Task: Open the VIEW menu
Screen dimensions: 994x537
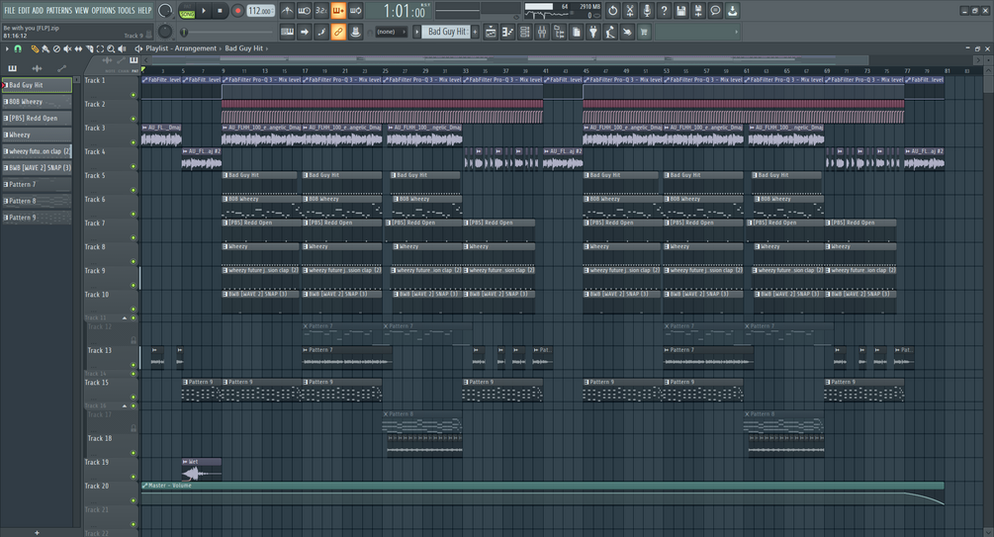Action: tap(82, 10)
